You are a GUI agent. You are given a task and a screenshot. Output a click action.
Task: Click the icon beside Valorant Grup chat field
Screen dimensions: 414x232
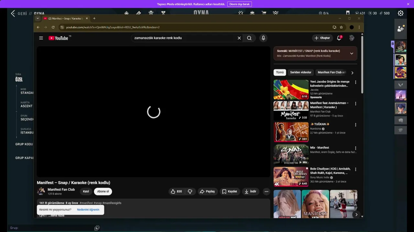point(97,228)
